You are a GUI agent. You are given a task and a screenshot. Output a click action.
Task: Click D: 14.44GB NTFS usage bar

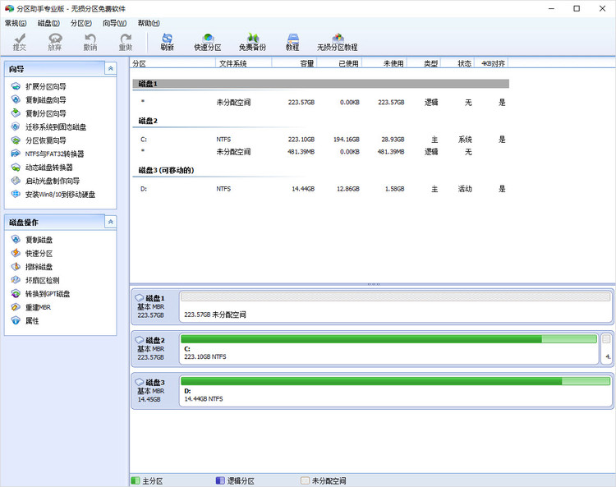point(395,381)
